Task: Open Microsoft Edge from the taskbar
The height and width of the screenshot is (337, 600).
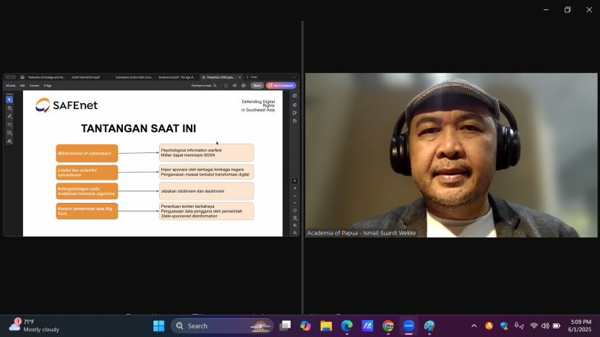Action: pos(346,326)
